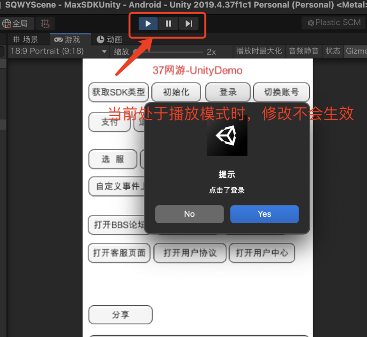The image size is (367, 337).
Task: Click the 打开用户中心 button
Action: pos(262,253)
